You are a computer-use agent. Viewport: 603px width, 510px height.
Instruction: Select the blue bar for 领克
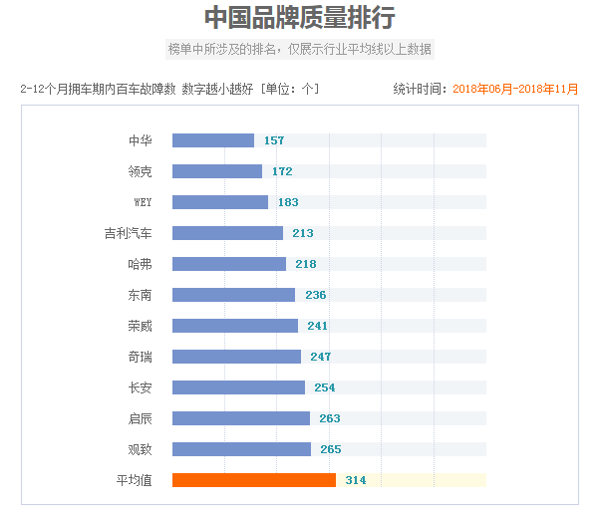[x=217, y=171]
